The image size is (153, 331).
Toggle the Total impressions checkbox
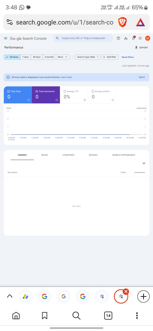37,91
